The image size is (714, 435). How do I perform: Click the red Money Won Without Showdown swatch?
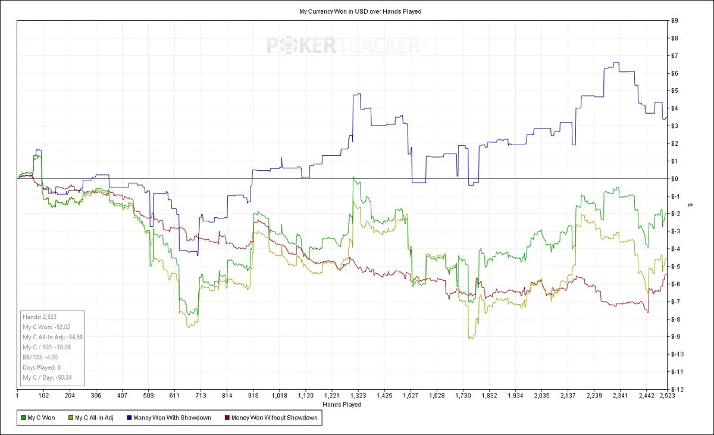point(227,418)
